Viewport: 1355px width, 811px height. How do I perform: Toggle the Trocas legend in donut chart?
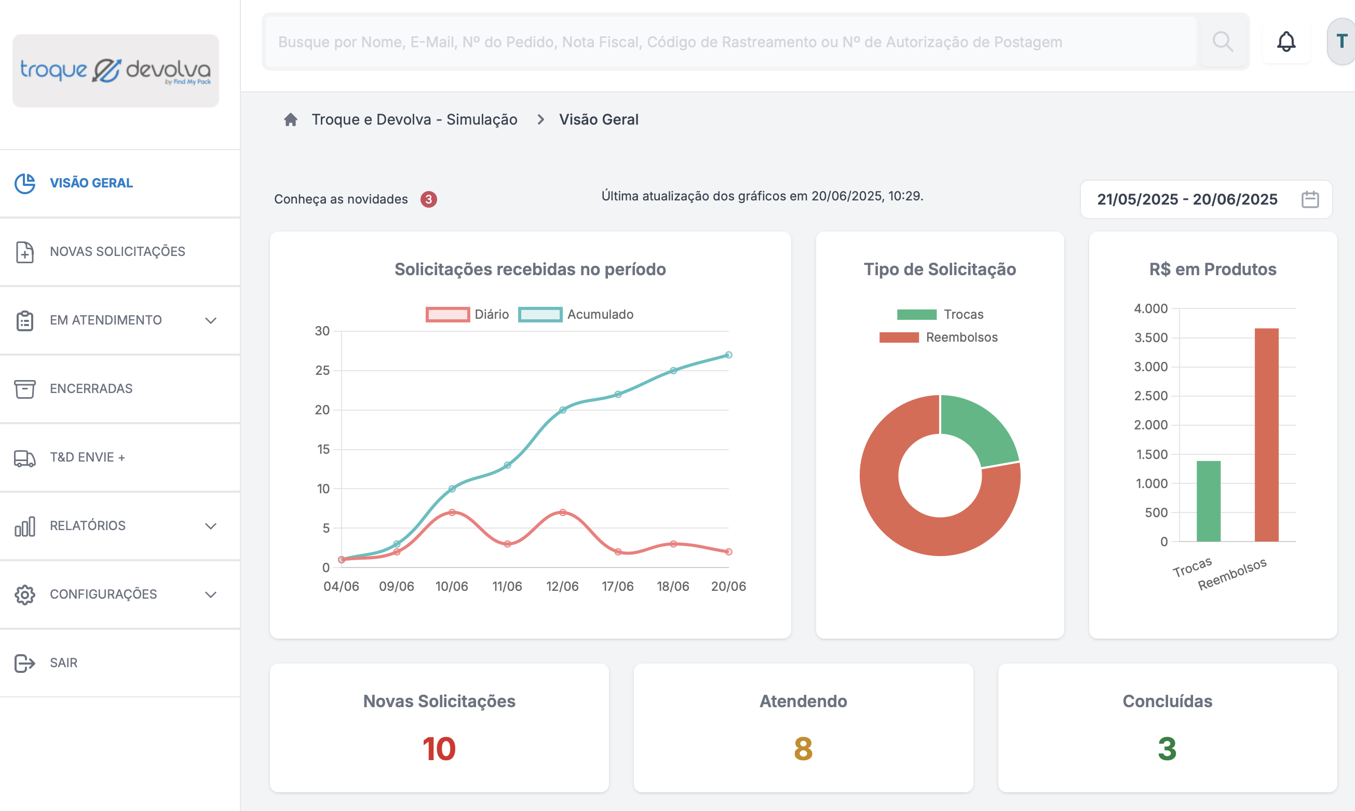click(x=940, y=314)
